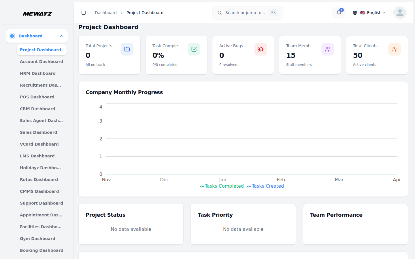Open the profile avatar menu

400,13
